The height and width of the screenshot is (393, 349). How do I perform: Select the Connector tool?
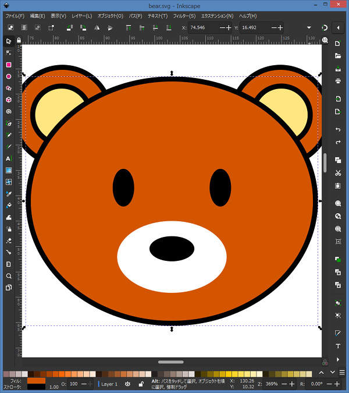pyautogui.click(x=9, y=252)
